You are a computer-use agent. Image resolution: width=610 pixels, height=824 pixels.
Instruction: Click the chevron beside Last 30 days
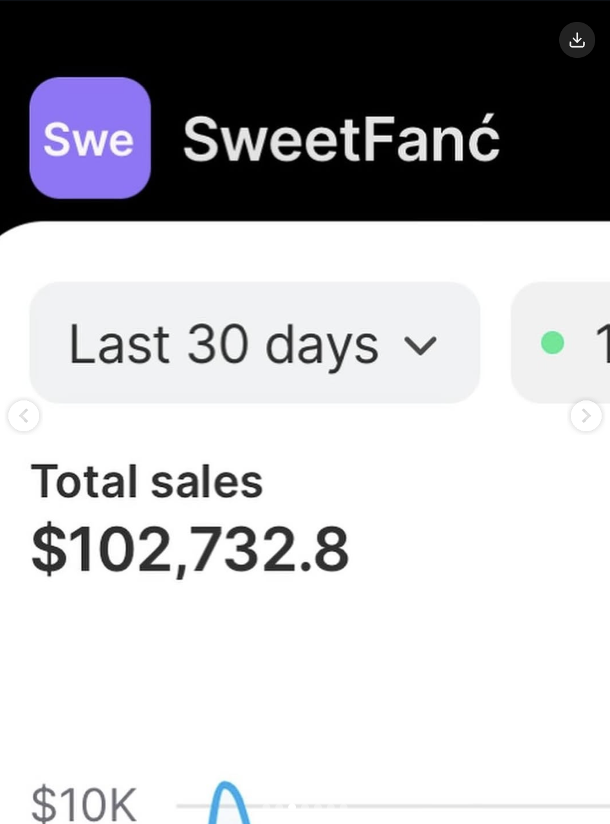point(421,346)
